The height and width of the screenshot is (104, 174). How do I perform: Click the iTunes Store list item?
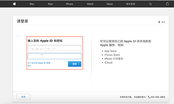tap(112, 55)
